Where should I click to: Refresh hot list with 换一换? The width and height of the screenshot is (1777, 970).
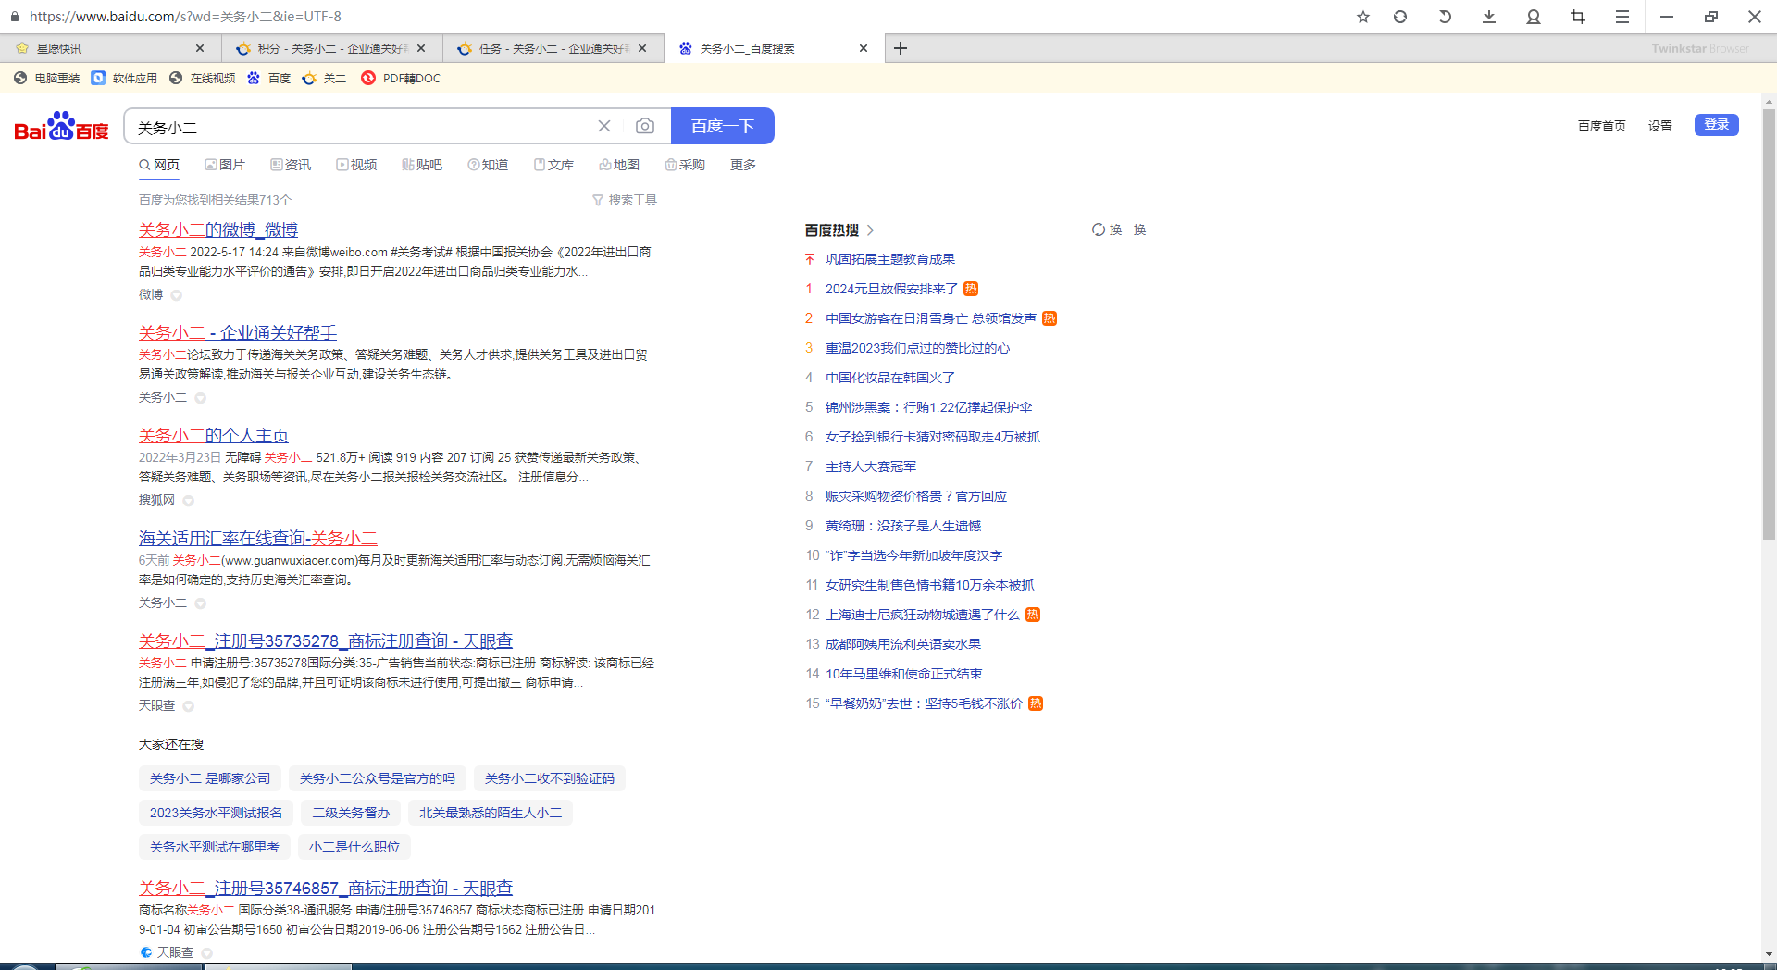[1119, 230]
